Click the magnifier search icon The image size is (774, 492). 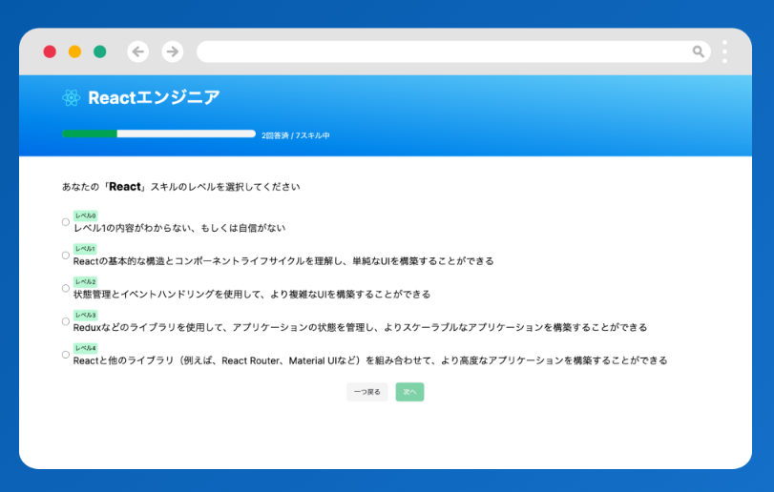click(x=699, y=51)
